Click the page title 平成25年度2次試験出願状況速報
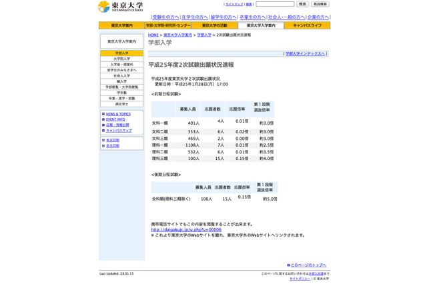This screenshot has width=427, height=284. click(x=191, y=65)
